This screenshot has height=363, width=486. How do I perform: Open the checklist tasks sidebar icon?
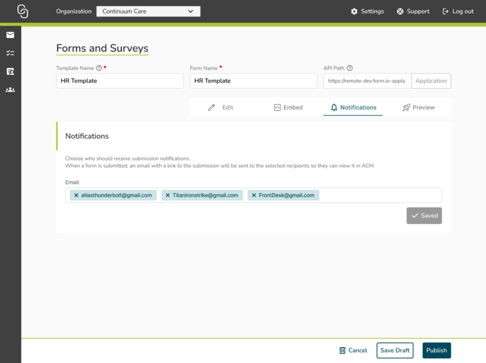(10, 53)
